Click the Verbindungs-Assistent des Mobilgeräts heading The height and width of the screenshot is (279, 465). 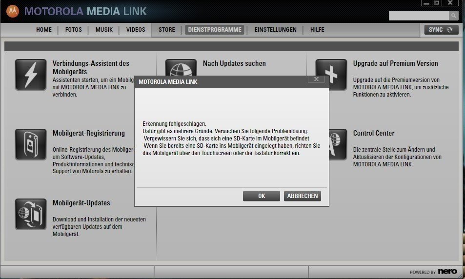(91, 67)
